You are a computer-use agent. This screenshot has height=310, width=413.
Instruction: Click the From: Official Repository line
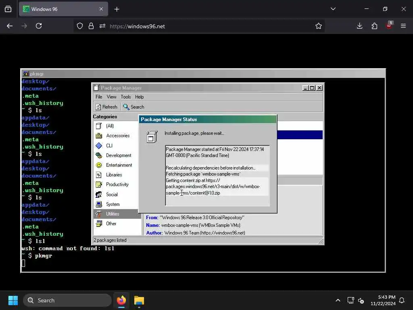[x=195, y=218]
